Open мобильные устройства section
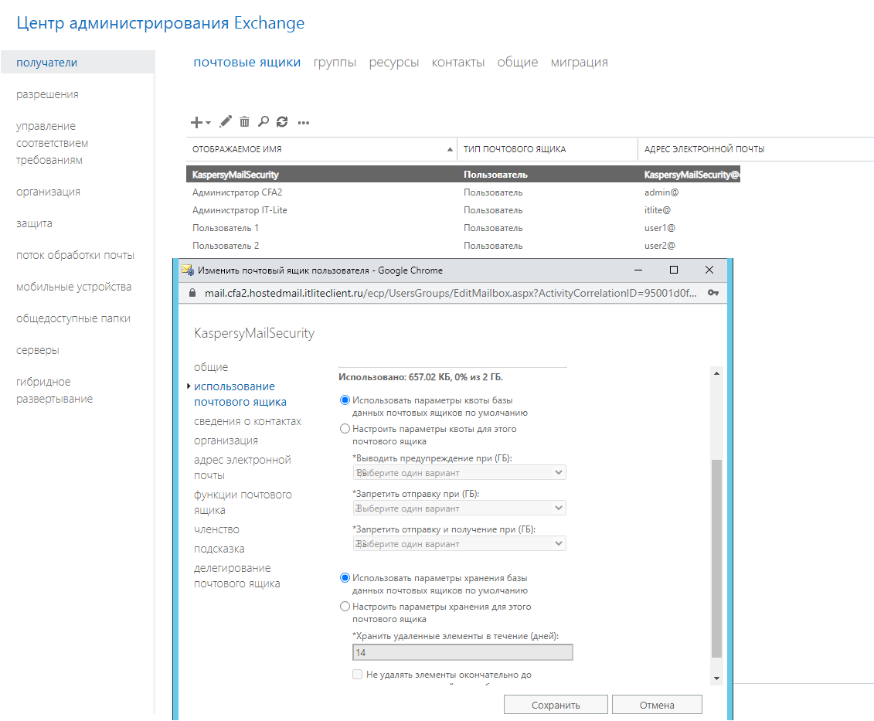 73,287
